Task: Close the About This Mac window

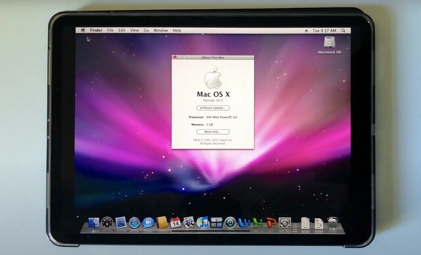Action: pos(175,57)
